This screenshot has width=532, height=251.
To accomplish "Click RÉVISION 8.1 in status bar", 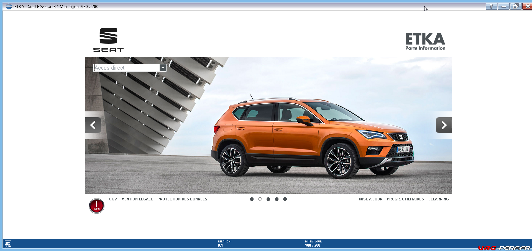I will click(224, 244).
